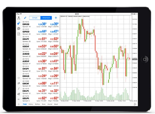
Task: Add a symbol with the blue plus
Action: [56, 18]
